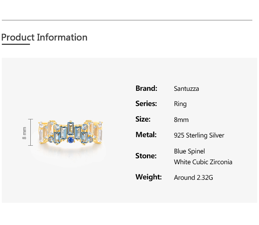Select the Size: label
Image resolution: width=259 pixels, height=225 pixels.
pos(143,119)
